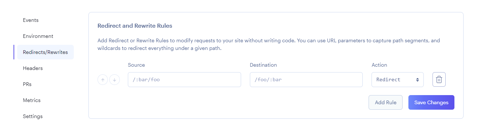480x133 pixels.
Task: Click the Source field label
Action: 136,65
